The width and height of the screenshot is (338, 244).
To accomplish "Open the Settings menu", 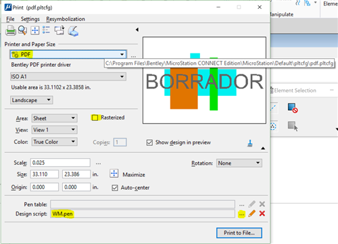I will [x=30, y=19].
